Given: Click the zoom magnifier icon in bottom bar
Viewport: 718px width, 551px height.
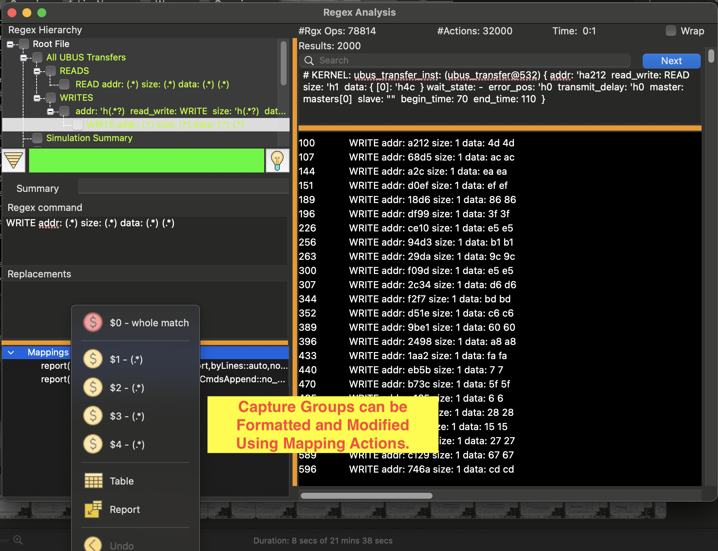Looking at the screenshot, I should click(x=18, y=540).
